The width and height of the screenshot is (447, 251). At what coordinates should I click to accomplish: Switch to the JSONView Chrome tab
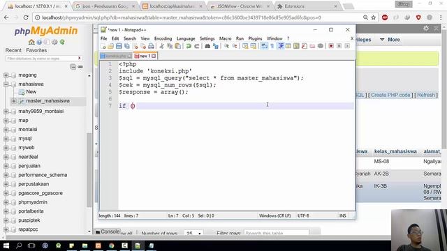pos(240,6)
